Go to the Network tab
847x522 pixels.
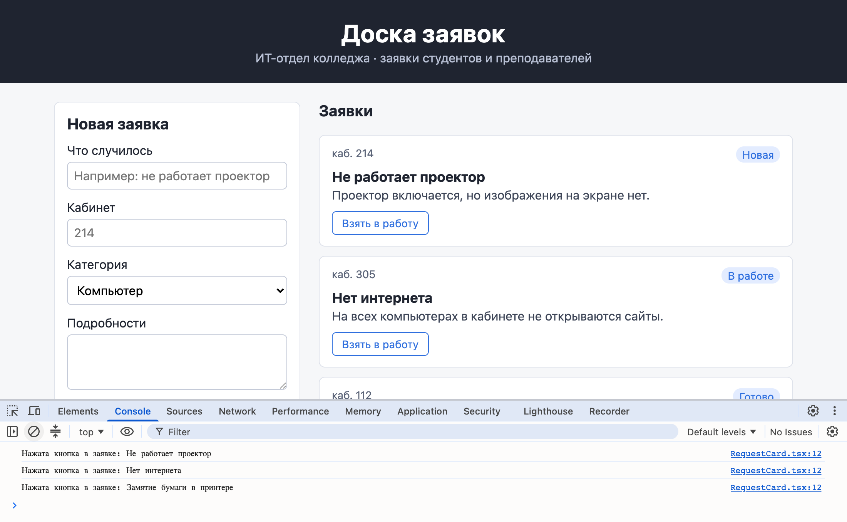pyautogui.click(x=237, y=411)
